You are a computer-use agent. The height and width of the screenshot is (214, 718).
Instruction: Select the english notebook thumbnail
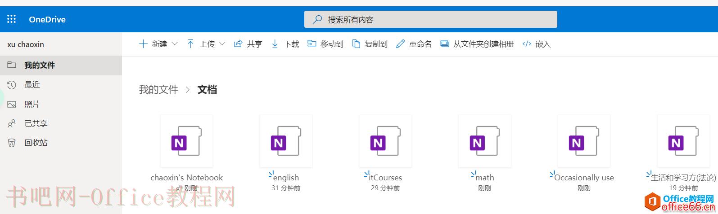click(286, 141)
